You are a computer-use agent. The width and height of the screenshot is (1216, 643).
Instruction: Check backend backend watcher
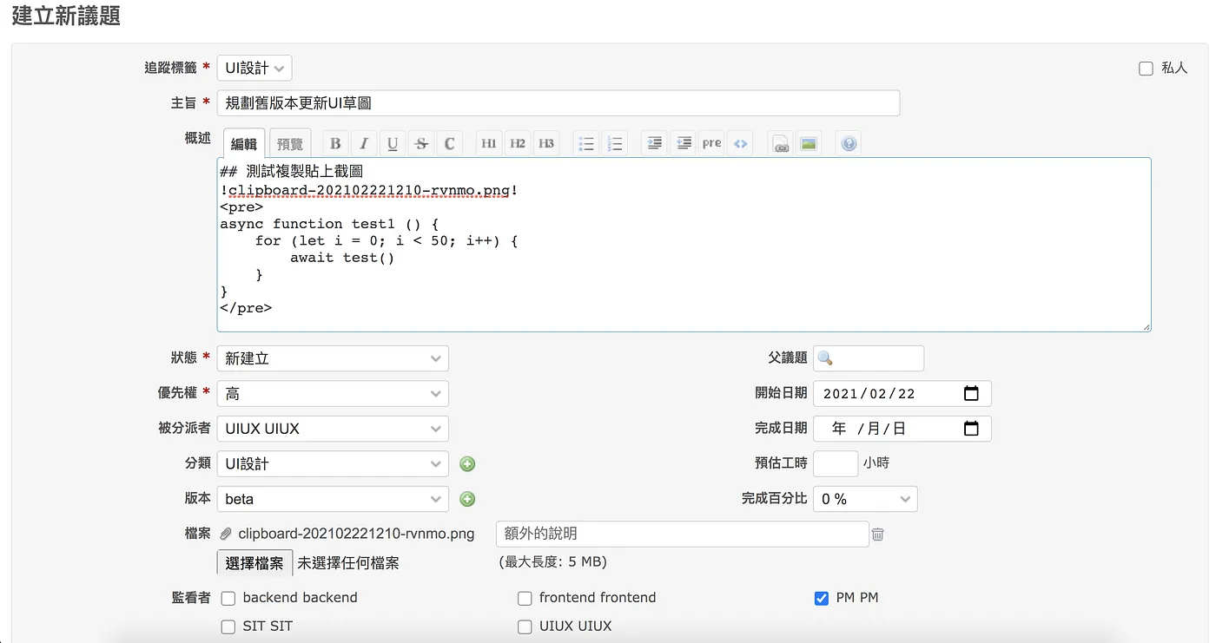pyautogui.click(x=228, y=598)
